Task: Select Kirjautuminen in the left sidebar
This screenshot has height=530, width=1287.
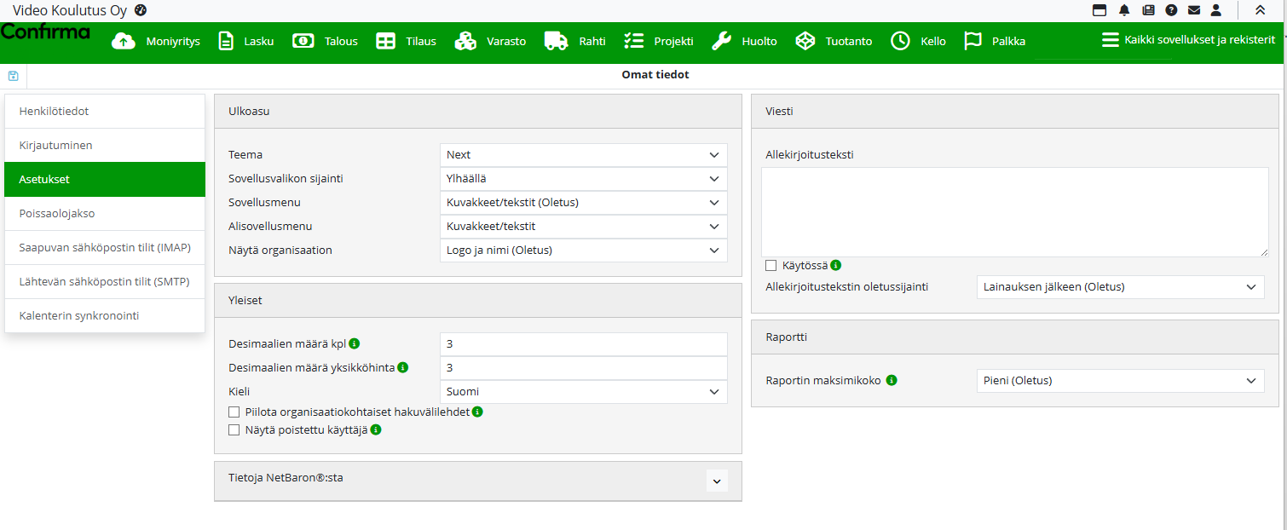Action: [104, 146]
